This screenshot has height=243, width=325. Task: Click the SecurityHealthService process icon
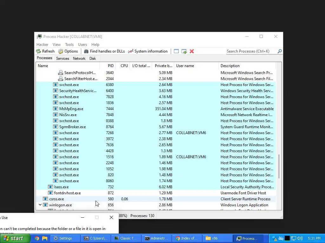click(55, 90)
